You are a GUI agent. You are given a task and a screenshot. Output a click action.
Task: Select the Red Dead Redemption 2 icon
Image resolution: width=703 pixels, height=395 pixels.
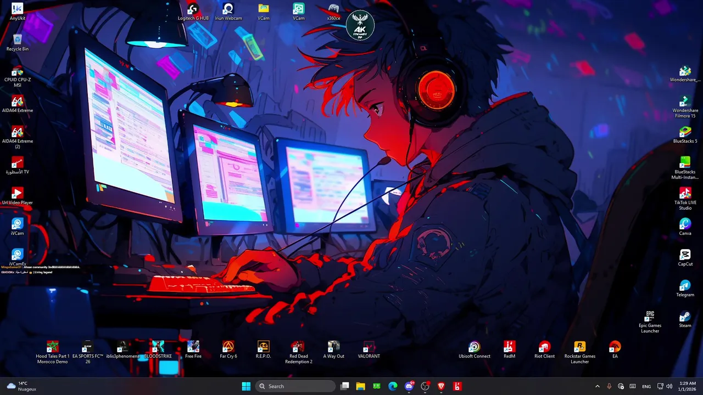pos(299,352)
